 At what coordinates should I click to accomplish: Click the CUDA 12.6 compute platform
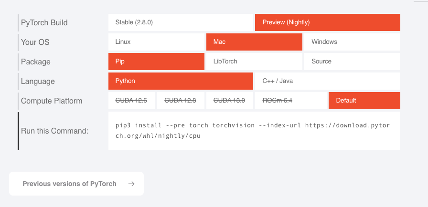point(132,101)
